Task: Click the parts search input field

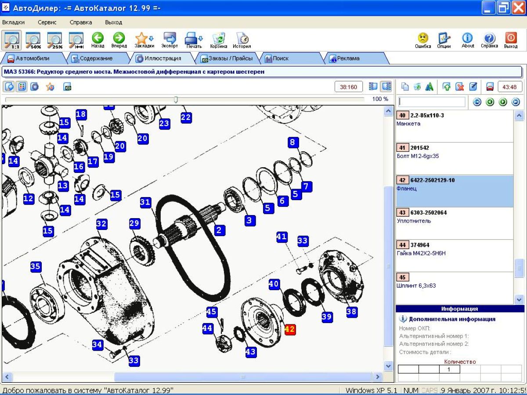Action: [x=431, y=102]
